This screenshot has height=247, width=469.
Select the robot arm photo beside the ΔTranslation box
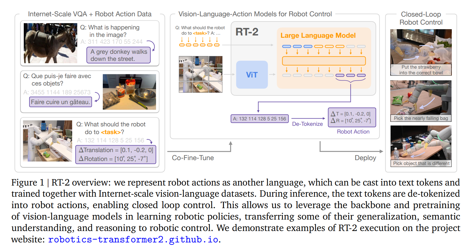(x=48, y=141)
